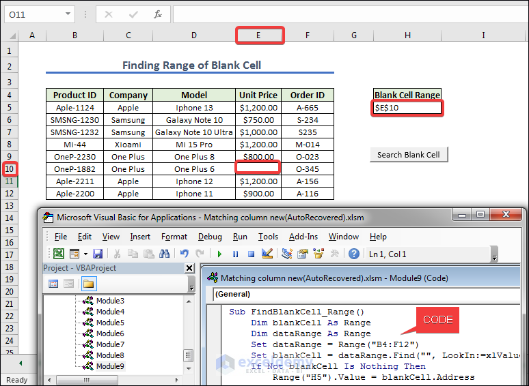
Task: Close the Project - VBAProject panel
Action: point(189,269)
